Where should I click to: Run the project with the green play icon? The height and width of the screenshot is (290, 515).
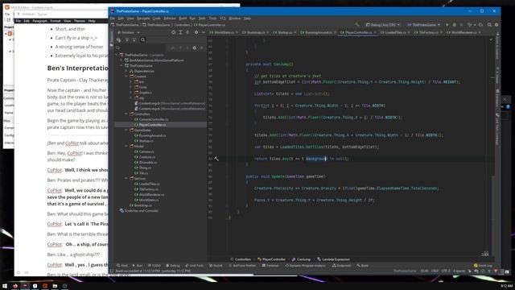pos(447,25)
